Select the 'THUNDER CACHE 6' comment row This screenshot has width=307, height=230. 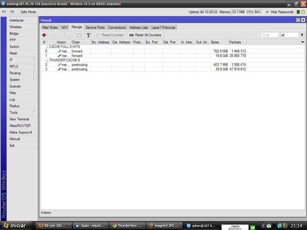[173, 60]
